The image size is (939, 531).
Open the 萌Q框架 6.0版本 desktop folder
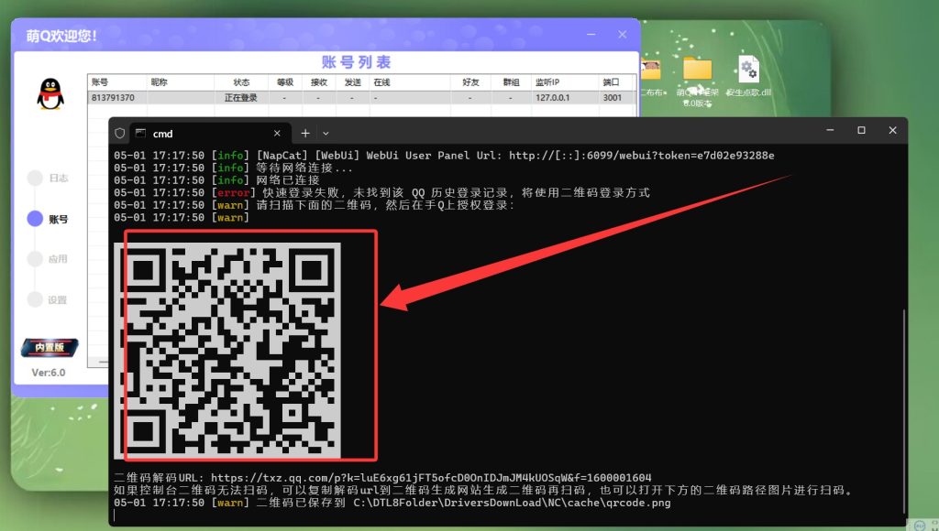698,81
